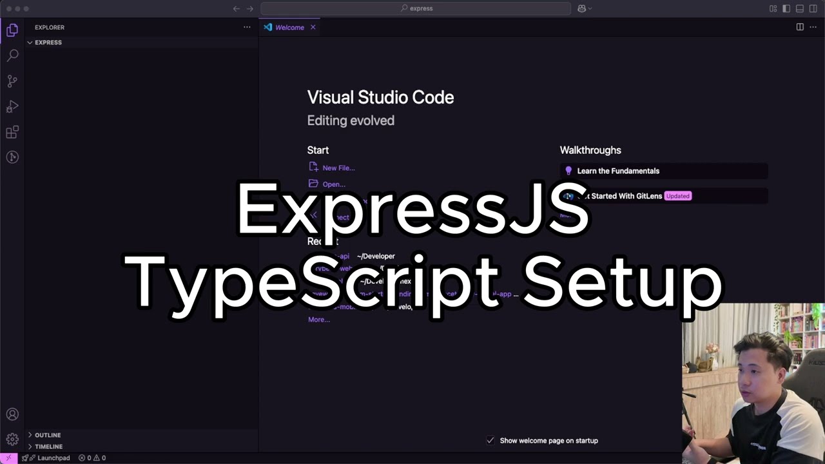Screen dimensions: 825x464
Task: Toggle the bottom panel
Action: [800, 8]
